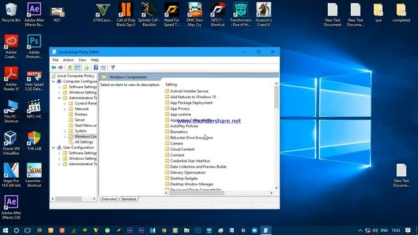The height and width of the screenshot is (235, 418).
Task: Open the Action menu
Action: pos(68,60)
